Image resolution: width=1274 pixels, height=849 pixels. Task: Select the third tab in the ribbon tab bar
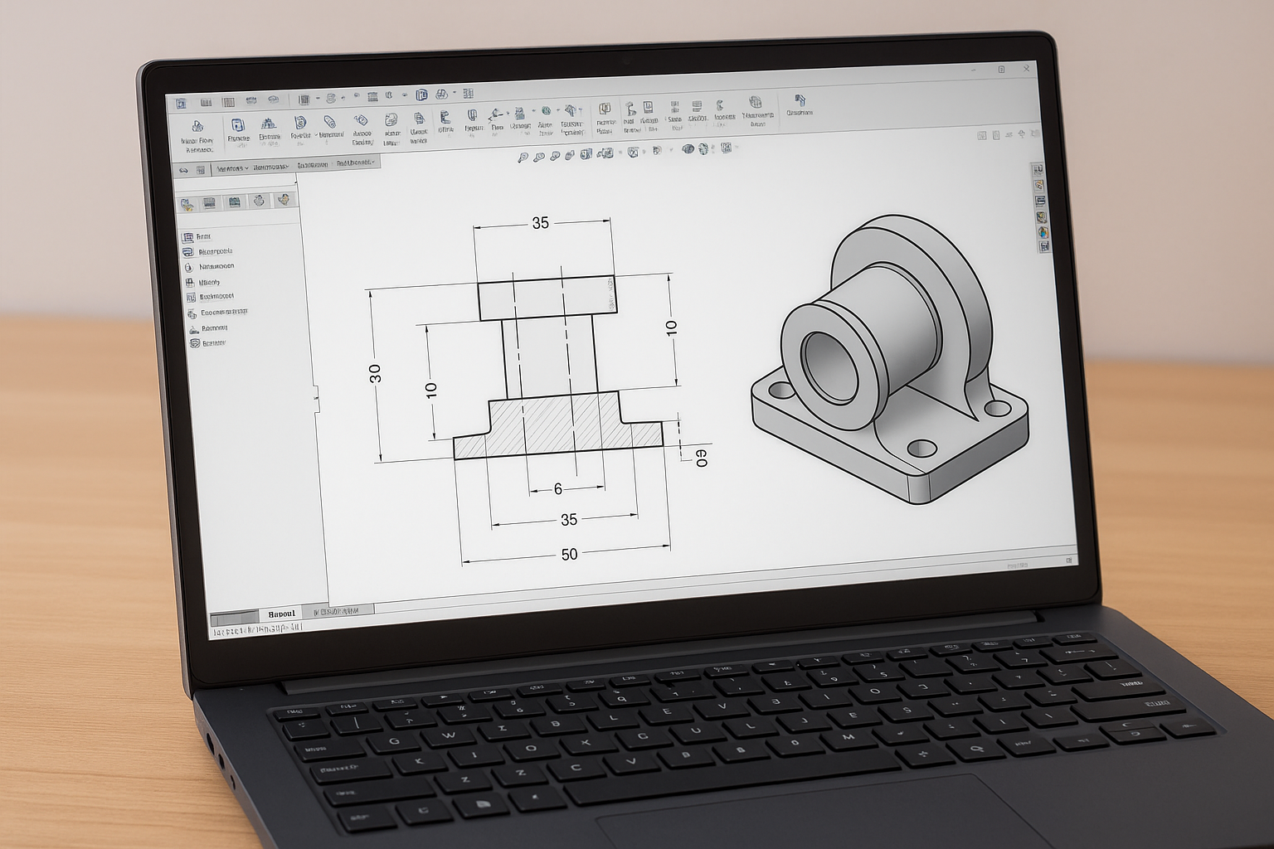312,165
